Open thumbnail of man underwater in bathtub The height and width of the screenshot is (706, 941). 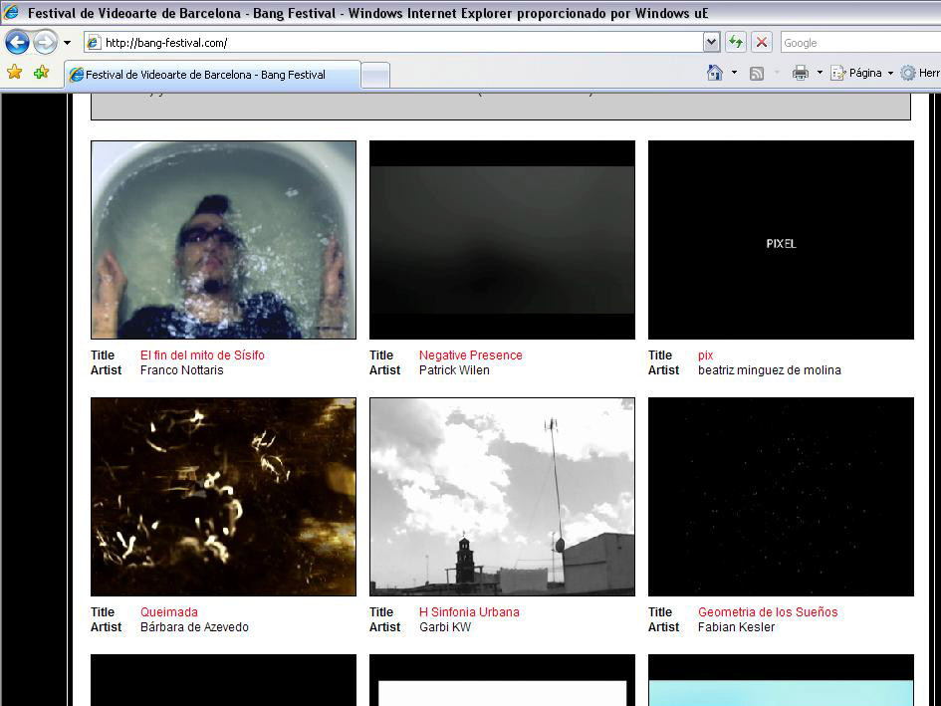tap(223, 240)
